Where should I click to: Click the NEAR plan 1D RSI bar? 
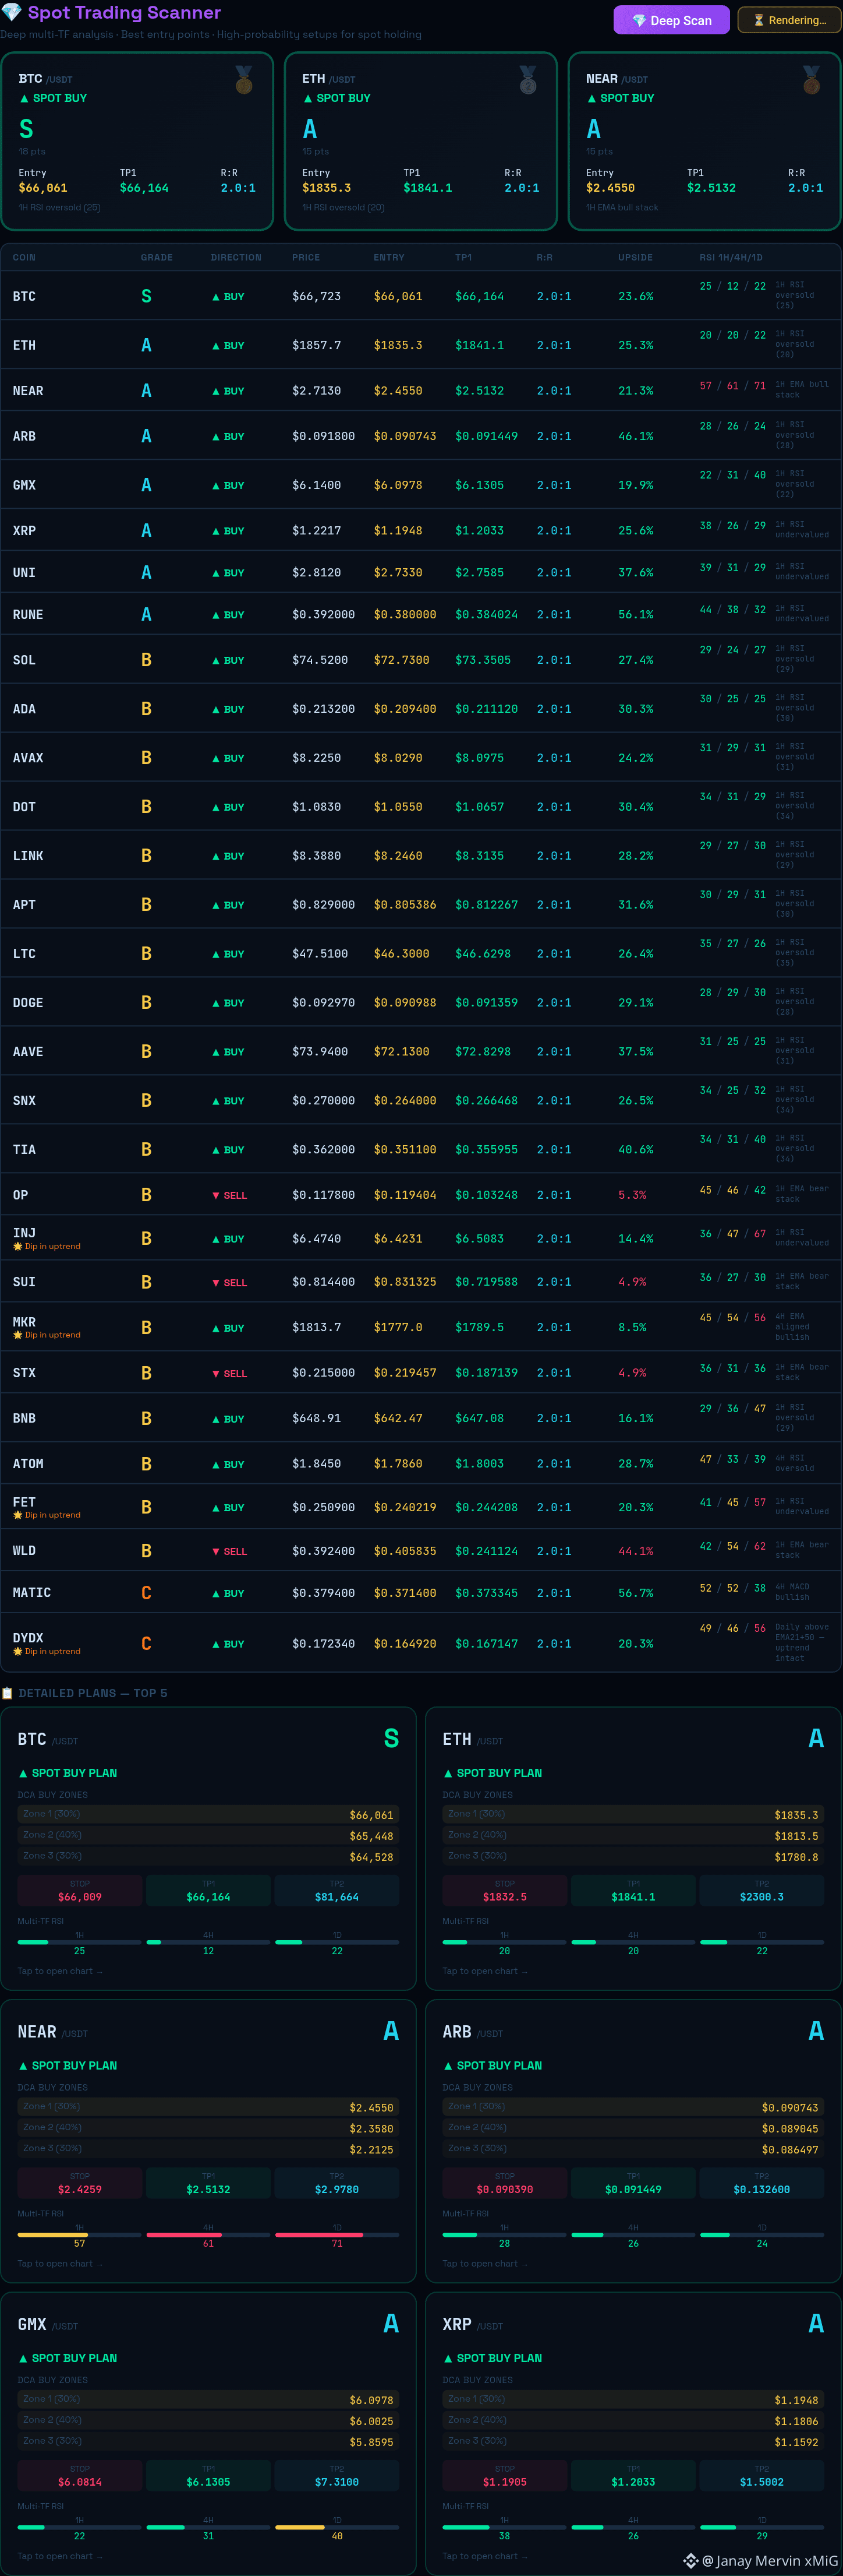(x=337, y=2234)
